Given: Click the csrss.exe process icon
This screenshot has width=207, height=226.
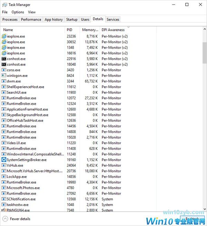Looking at the screenshot, I should pyautogui.click(x=4, y=70).
